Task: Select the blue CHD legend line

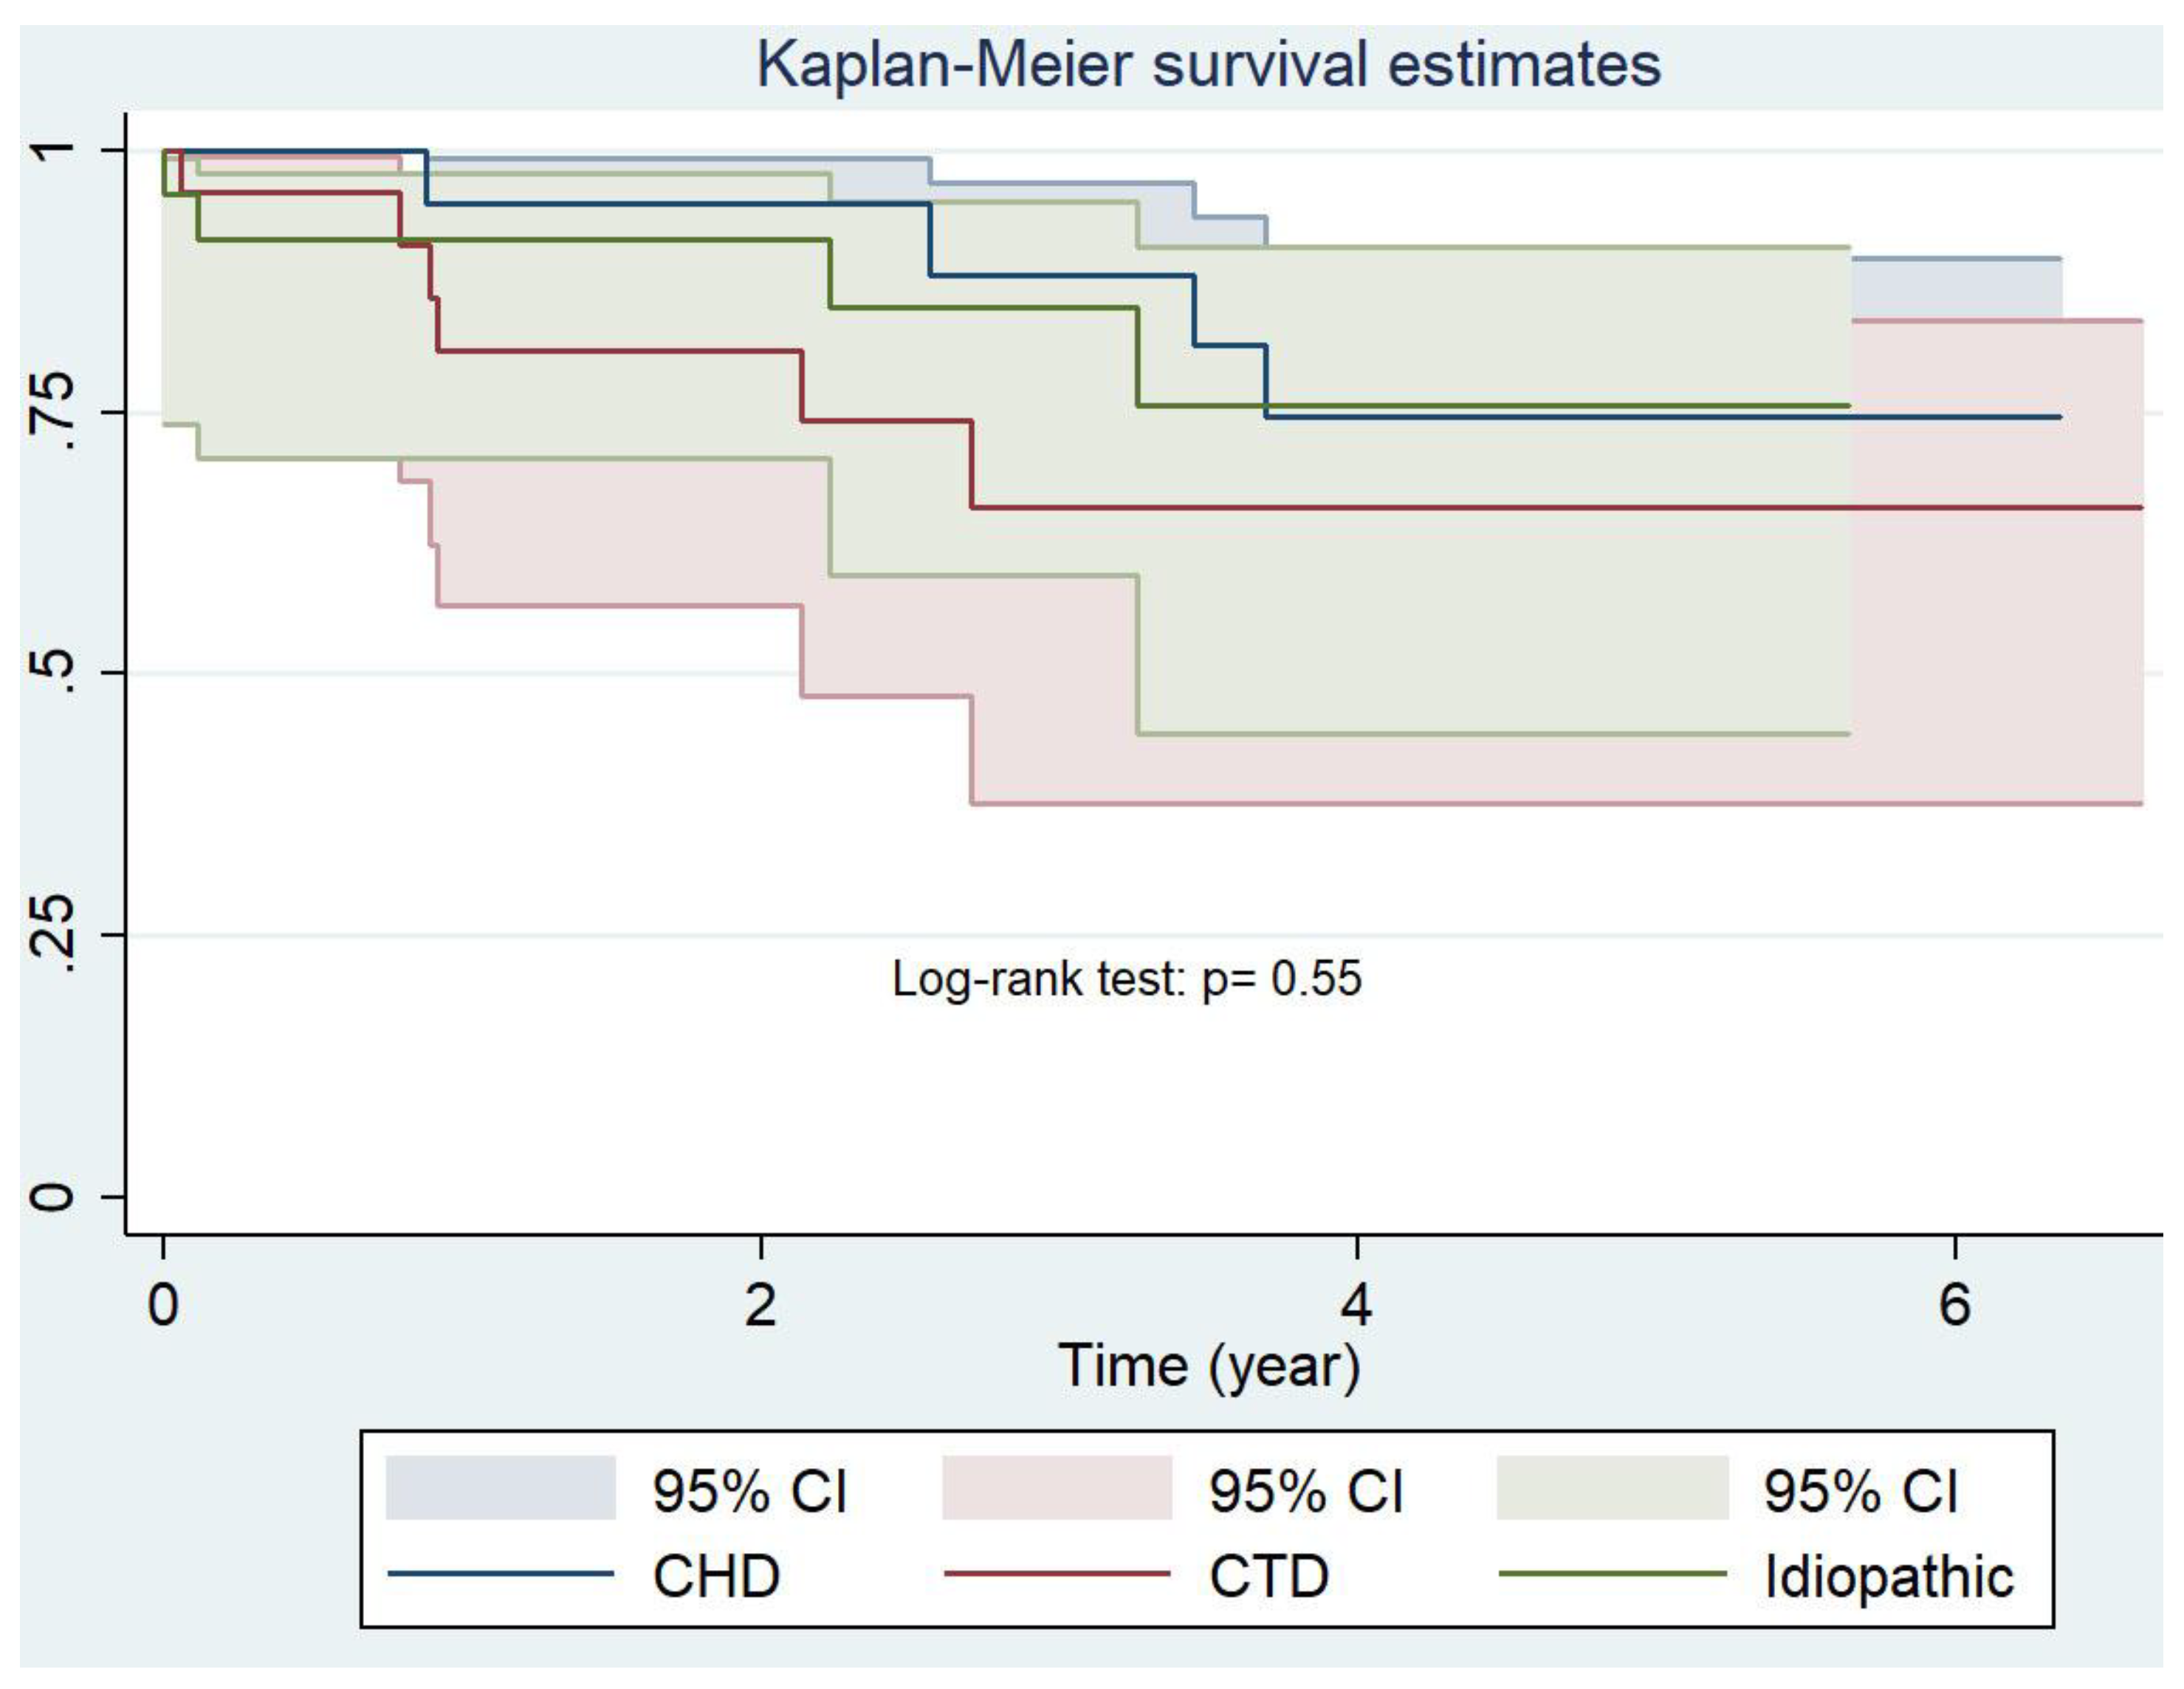Action: tap(500, 1574)
